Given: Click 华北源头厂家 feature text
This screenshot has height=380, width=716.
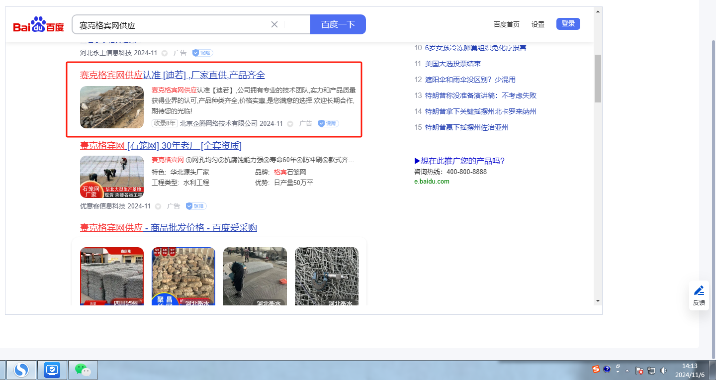Looking at the screenshot, I should 190,172.
